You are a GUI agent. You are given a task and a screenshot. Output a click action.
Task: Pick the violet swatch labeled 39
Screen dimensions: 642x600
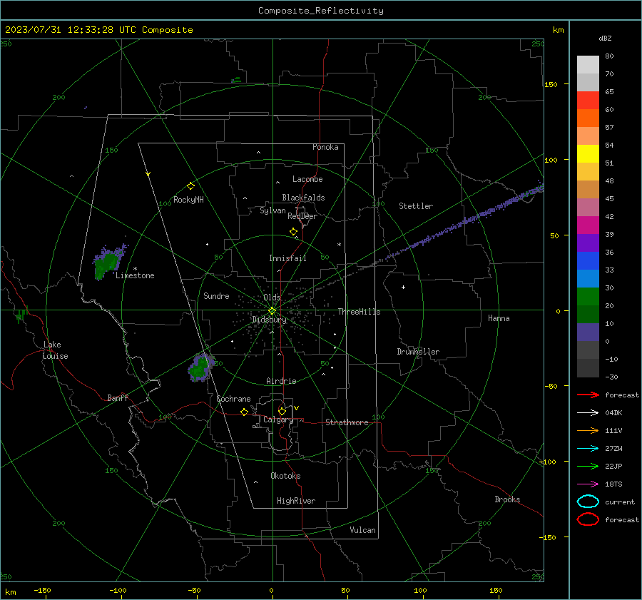588,243
